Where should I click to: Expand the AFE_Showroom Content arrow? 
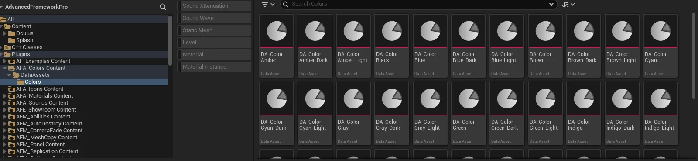click(5, 110)
